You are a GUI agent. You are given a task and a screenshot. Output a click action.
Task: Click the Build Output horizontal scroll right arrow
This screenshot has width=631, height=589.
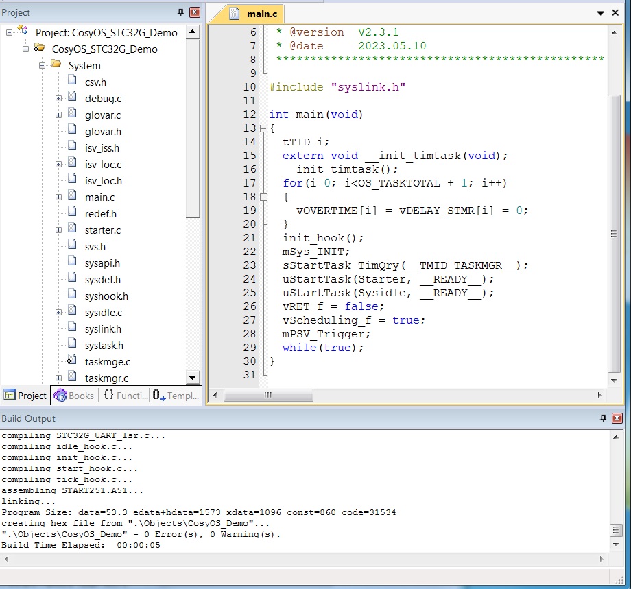click(602, 558)
